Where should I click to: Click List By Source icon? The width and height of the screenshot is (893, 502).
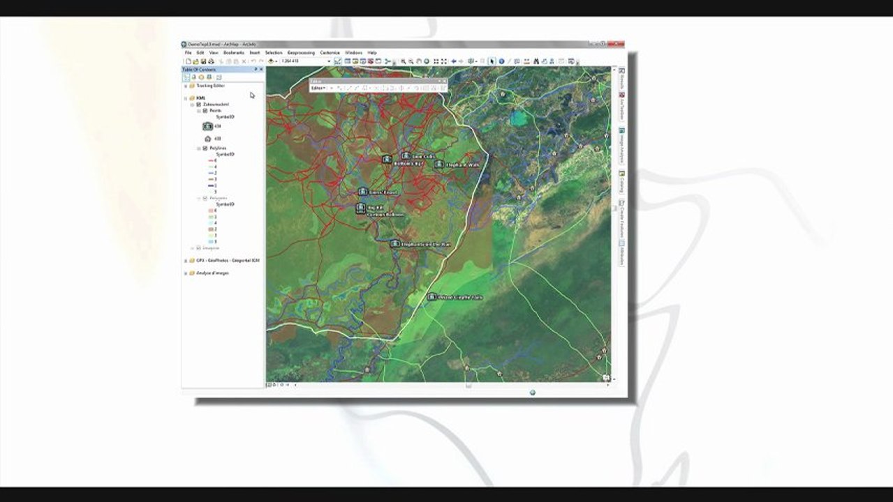click(x=193, y=77)
